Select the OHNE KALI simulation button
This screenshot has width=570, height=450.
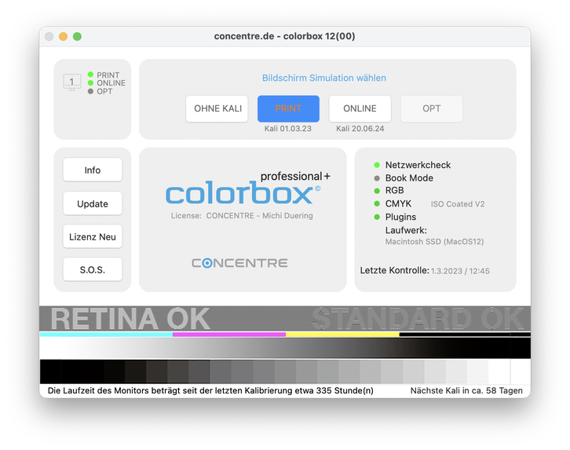pos(217,108)
